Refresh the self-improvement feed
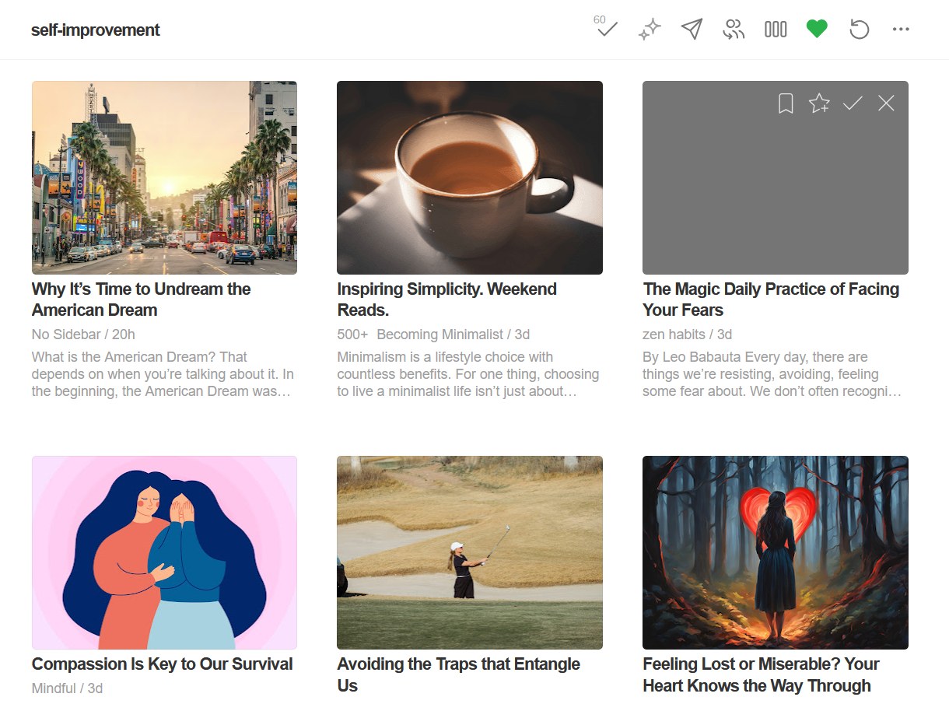949x704 pixels. (x=859, y=30)
